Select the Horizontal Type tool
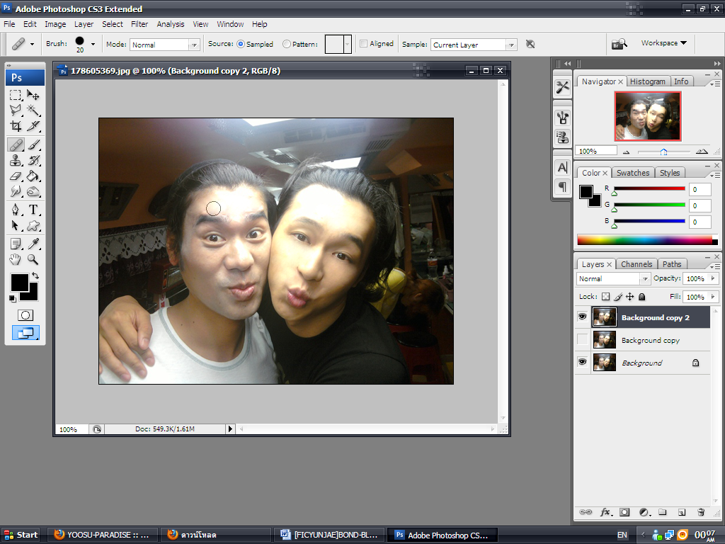The image size is (725, 544). pyautogui.click(x=33, y=210)
